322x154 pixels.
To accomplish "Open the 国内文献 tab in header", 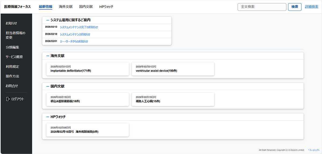I will [86, 7].
